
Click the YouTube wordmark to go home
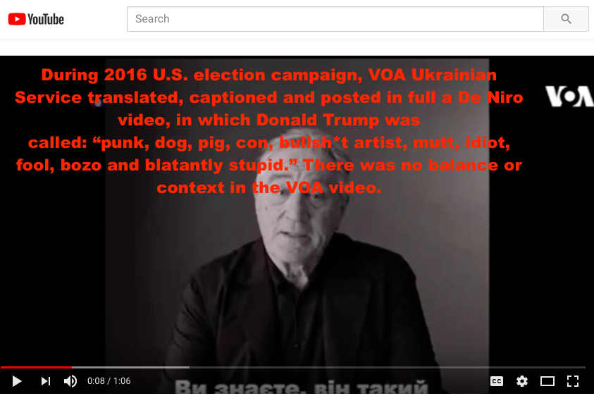click(x=46, y=19)
